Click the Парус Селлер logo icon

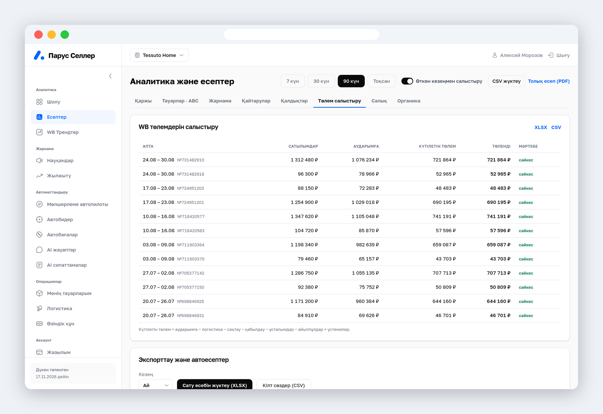[39, 55]
